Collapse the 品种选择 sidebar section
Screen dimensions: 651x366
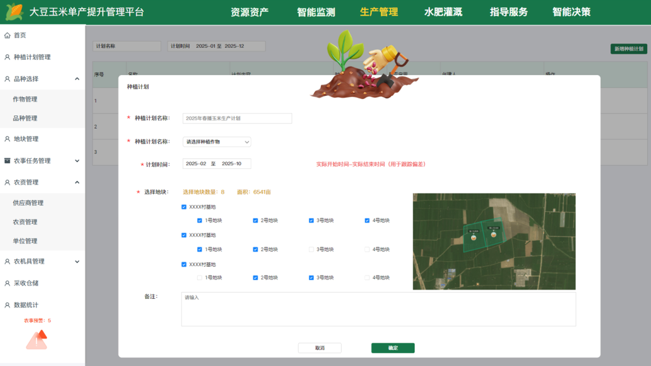(77, 79)
